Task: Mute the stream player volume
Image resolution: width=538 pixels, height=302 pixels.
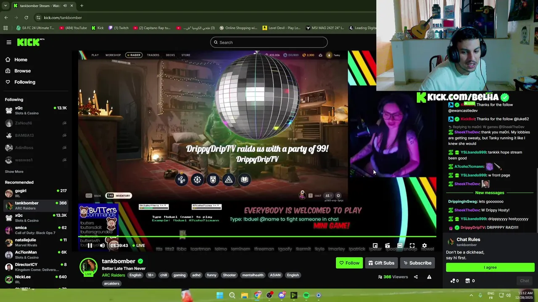Action: (102, 245)
